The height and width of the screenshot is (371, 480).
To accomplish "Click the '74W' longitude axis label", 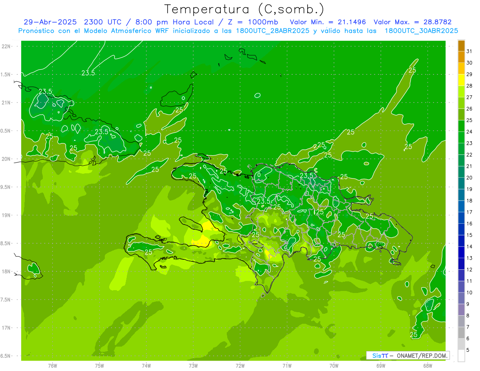I will pos(146,365).
